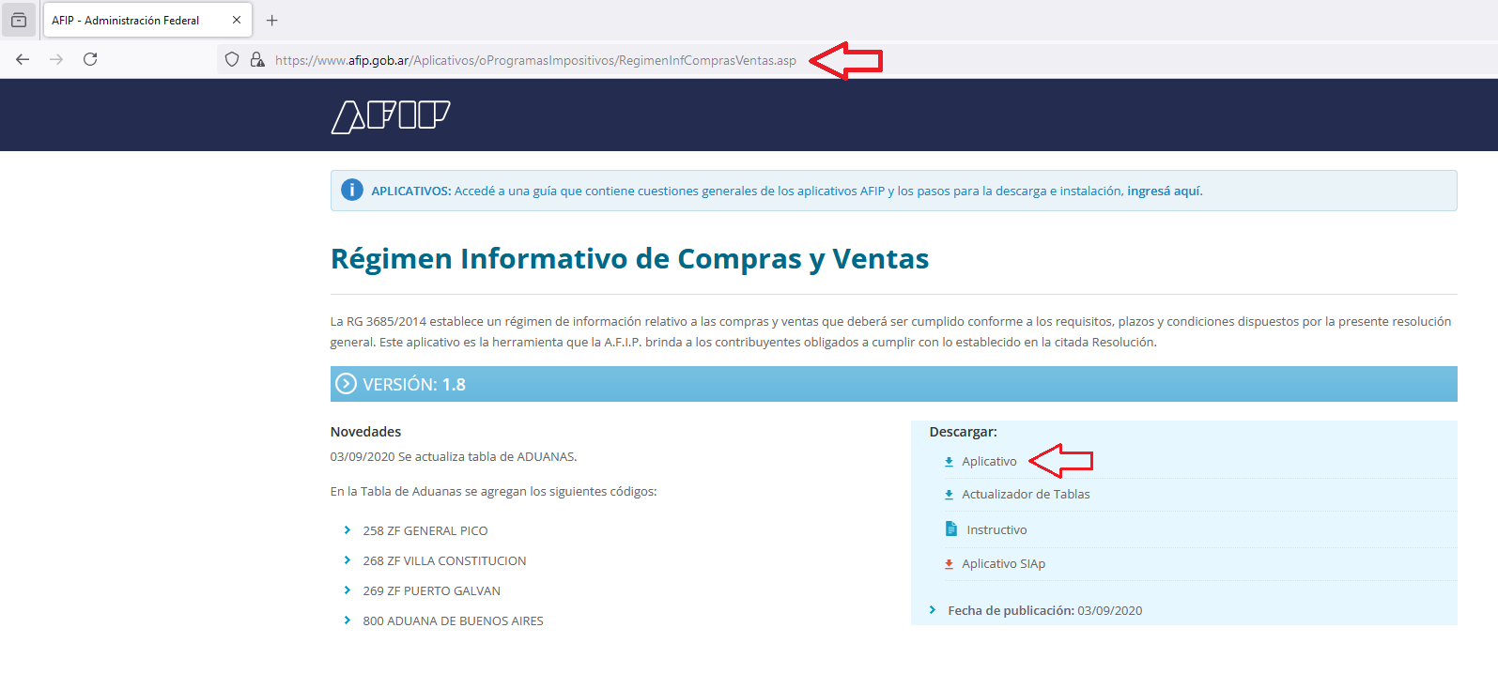Click chevron next to 258 ZF GENERAL PICO
Image resolution: width=1498 pixels, height=674 pixels.
pyautogui.click(x=347, y=530)
